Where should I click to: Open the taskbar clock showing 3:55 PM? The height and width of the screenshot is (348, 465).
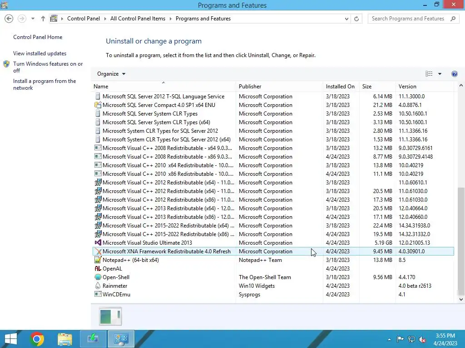(x=445, y=339)
